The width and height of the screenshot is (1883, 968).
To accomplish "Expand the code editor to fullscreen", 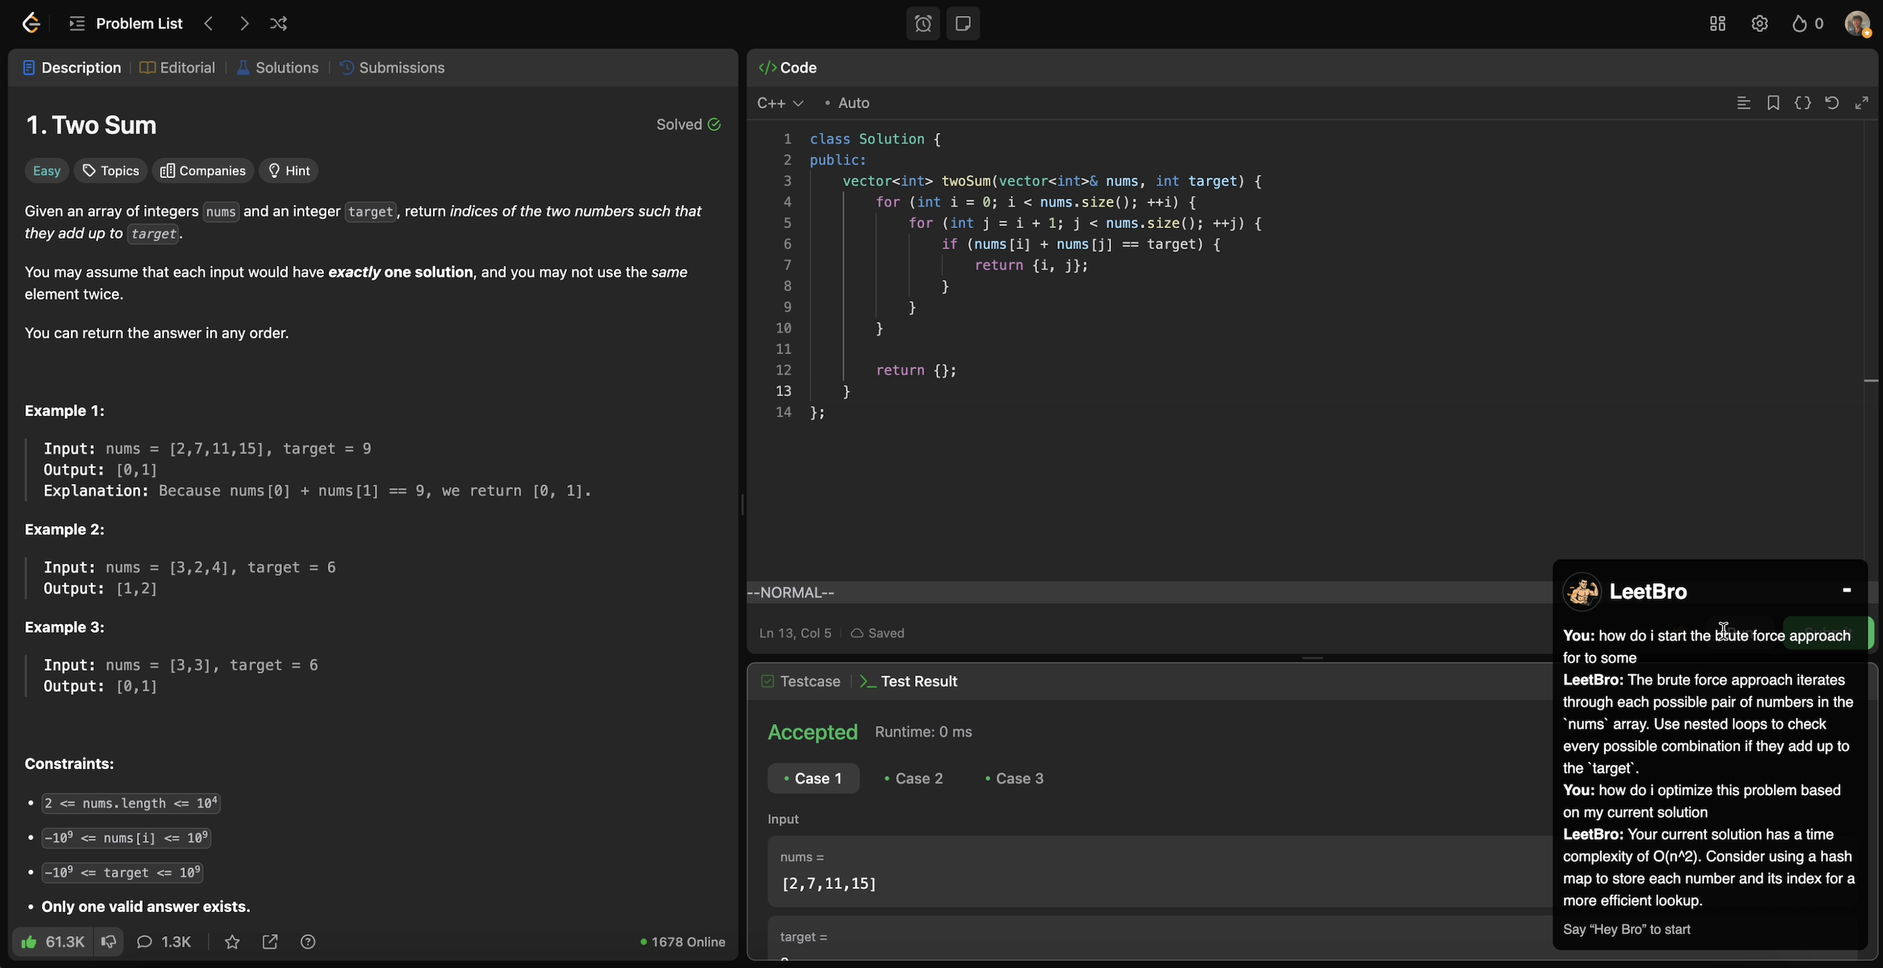I will coord(1861,103).
